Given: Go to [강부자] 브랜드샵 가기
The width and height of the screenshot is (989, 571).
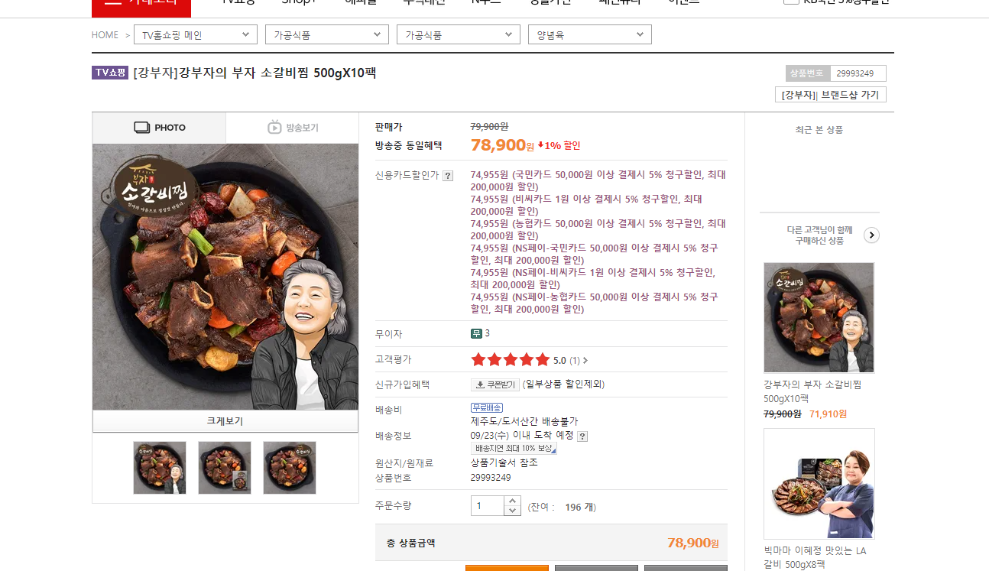Looking at the screenshot, I should tap(830, 95).
